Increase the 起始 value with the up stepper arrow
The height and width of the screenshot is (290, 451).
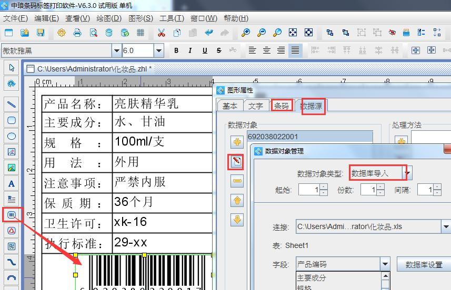[x=324, y=187]
